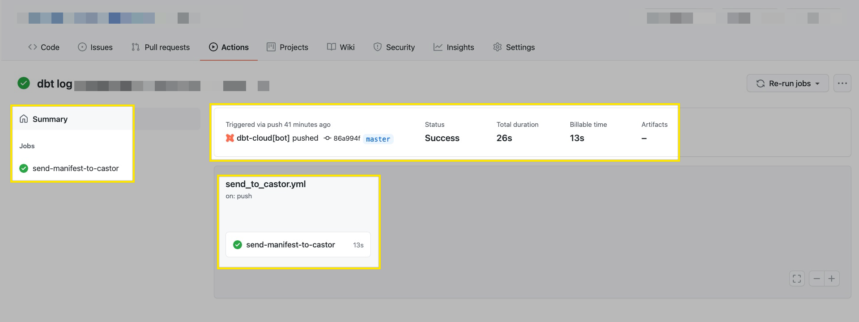View the Insights tab
Screen dimensions: 859x322
click(x=454, y=47)
